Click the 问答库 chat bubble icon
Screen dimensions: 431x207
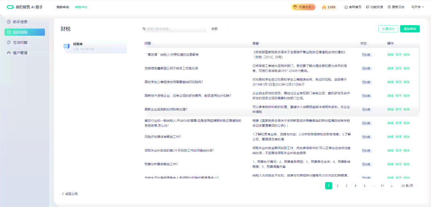[x=67, y=47]
